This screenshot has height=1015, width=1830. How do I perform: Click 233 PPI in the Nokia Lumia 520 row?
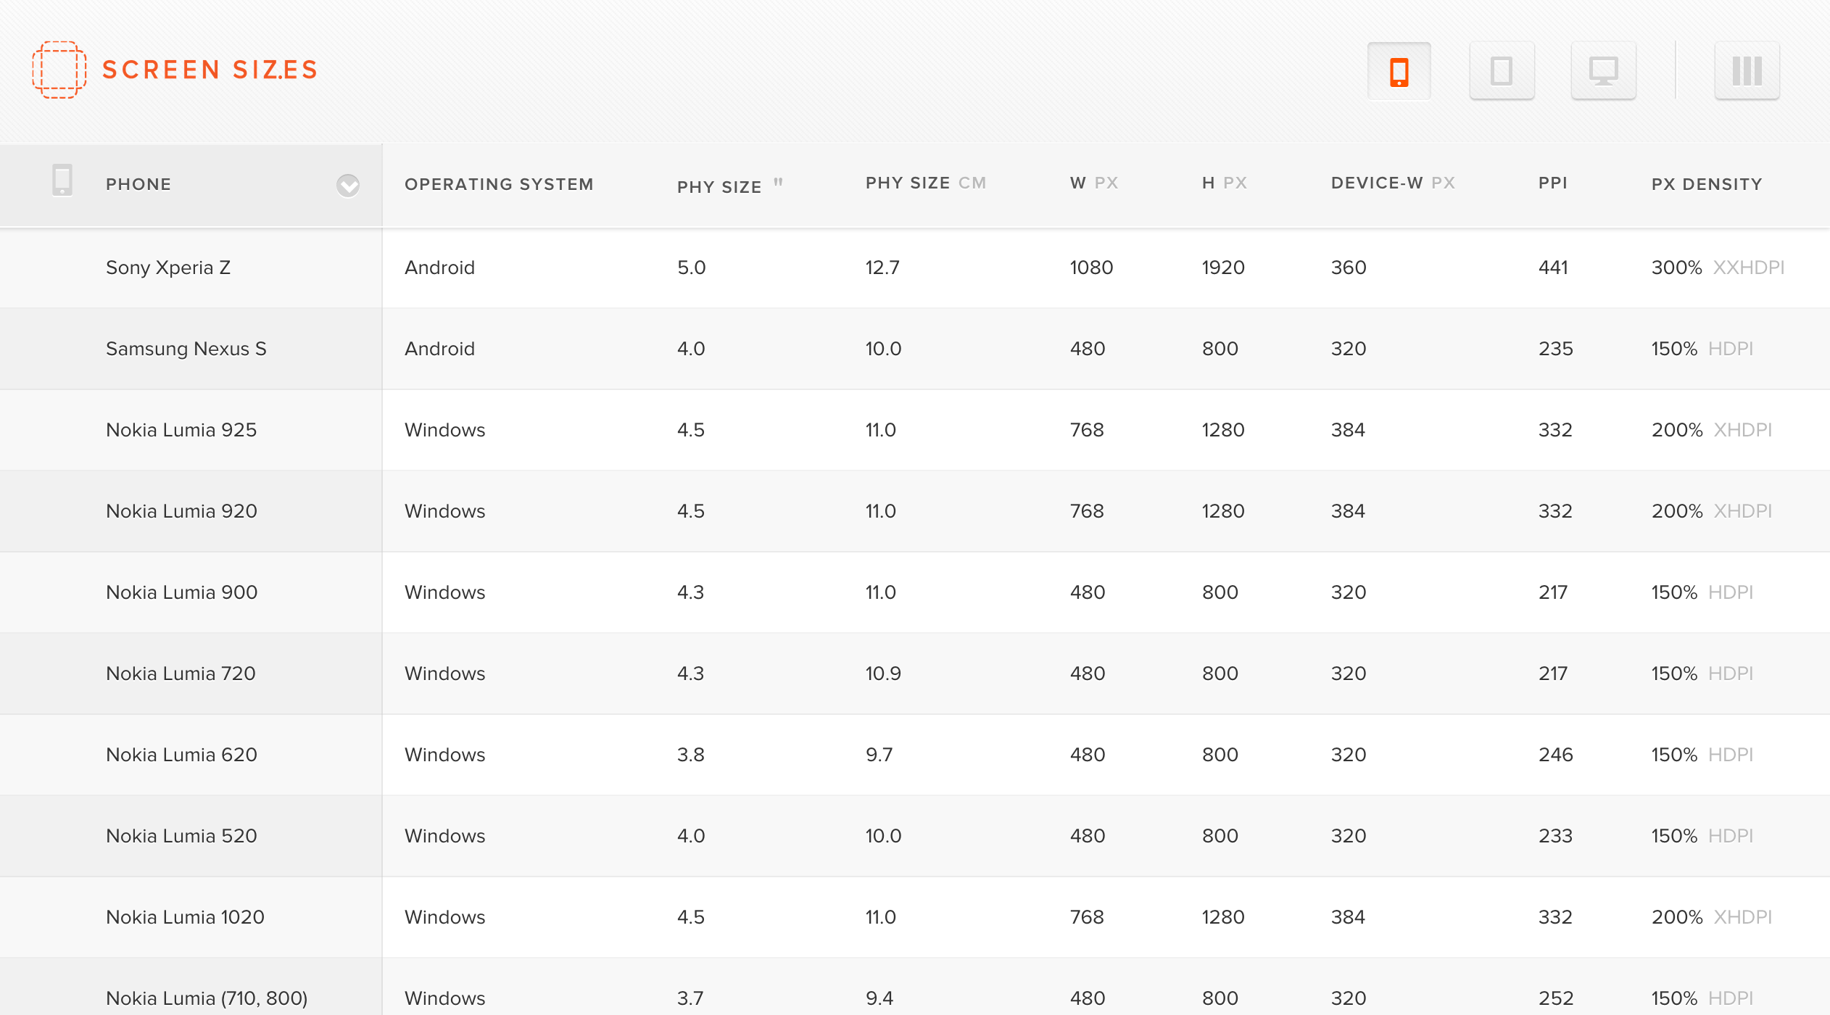click(1555, 836)
